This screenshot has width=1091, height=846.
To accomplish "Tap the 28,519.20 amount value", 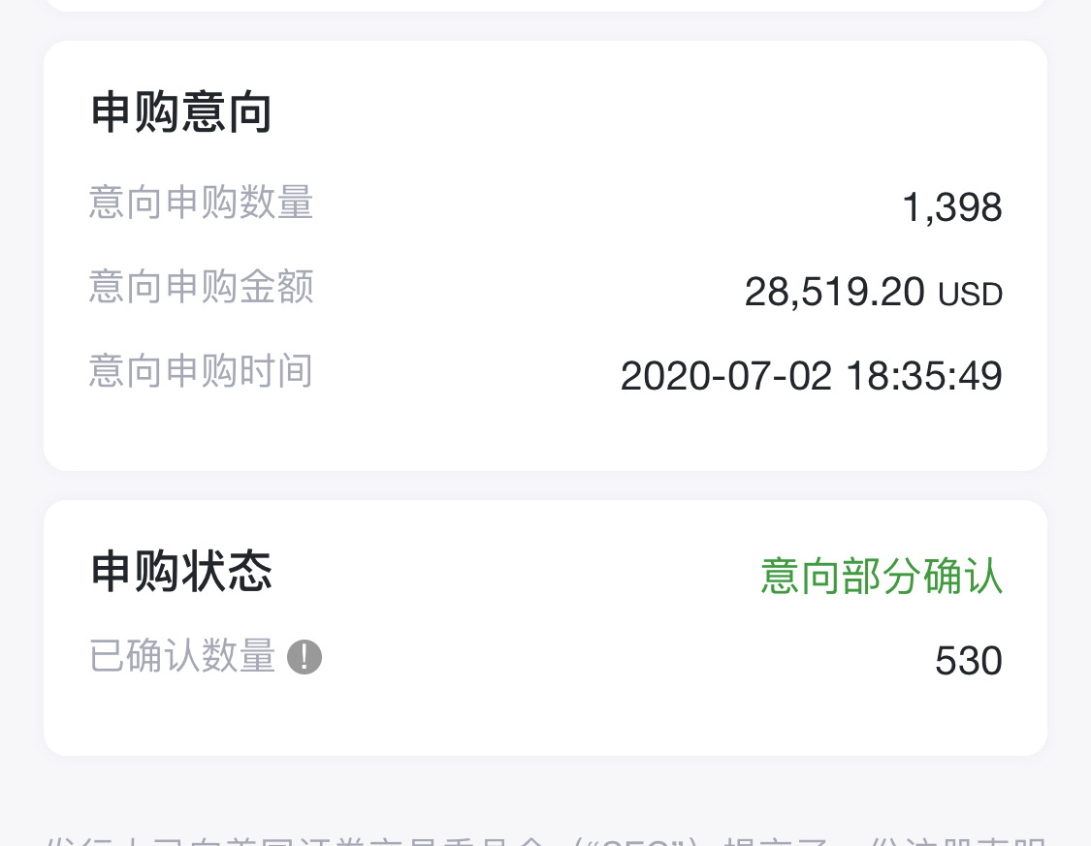I will [x=834, y=292].
